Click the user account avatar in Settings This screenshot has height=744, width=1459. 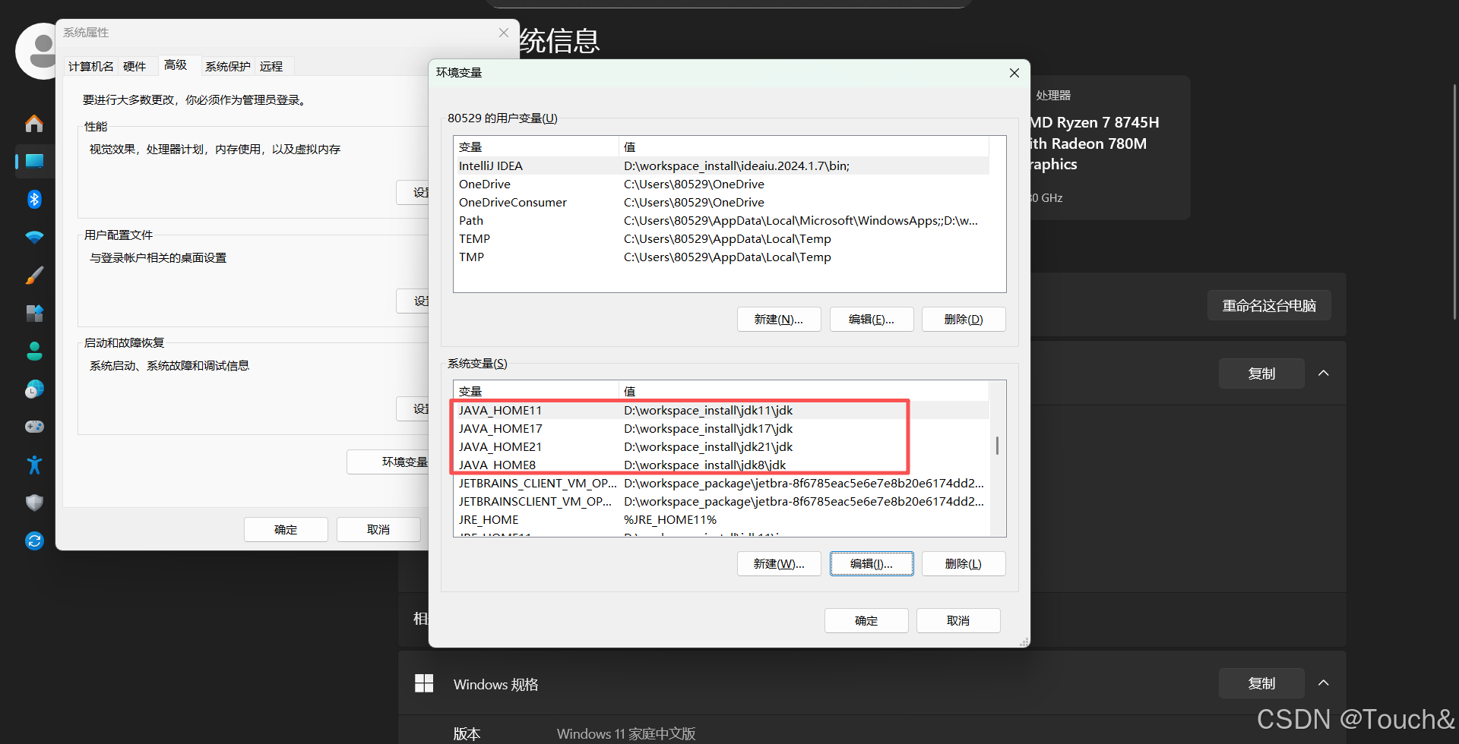point(36,51)
